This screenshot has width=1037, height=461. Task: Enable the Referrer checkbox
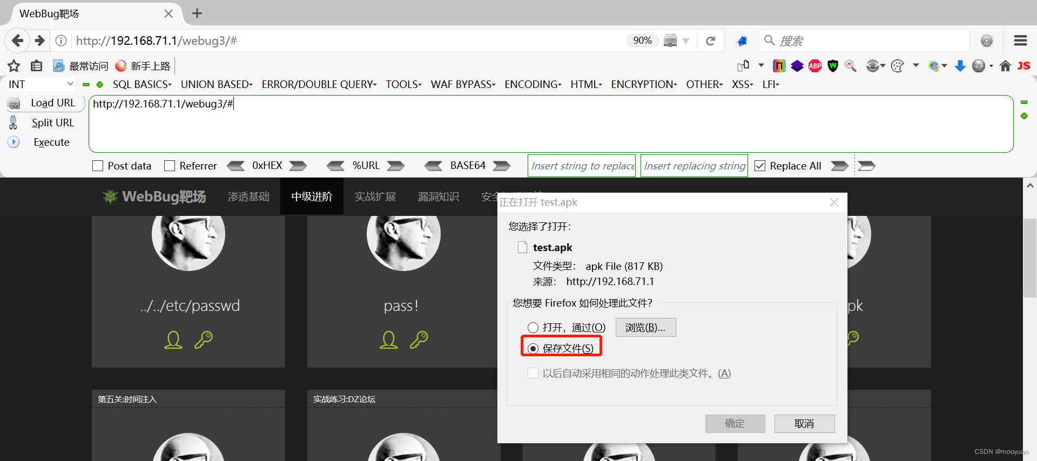click(x=170, y=166)
